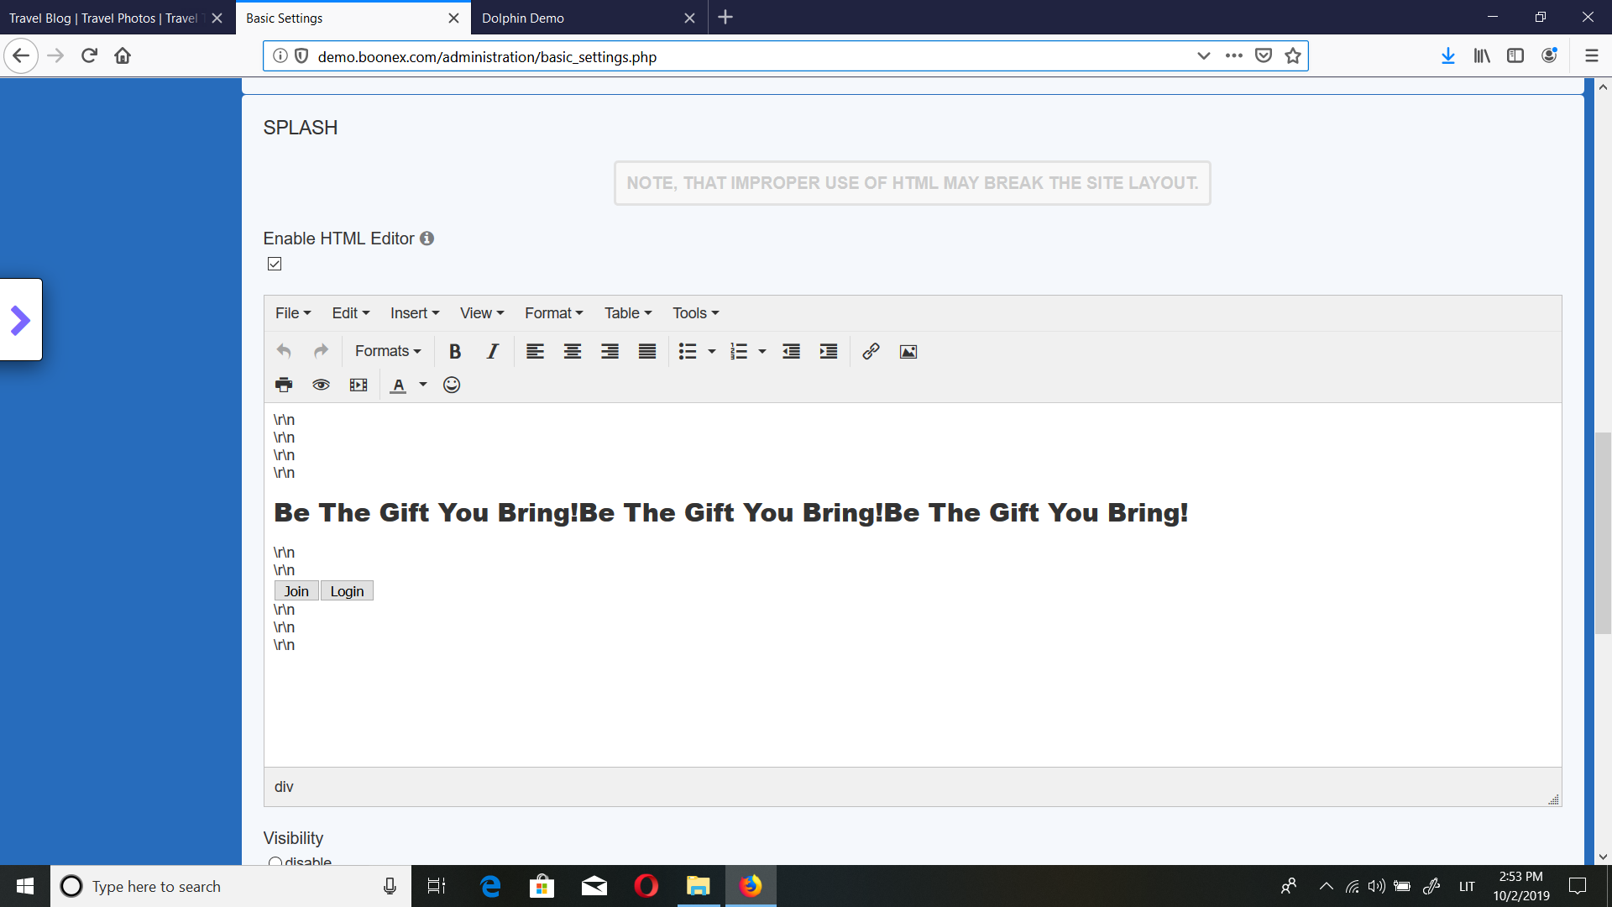Open the Insert menu
Image resolution: width=1612 pixels, height=907 pixels.
click(x=415, y=312)
